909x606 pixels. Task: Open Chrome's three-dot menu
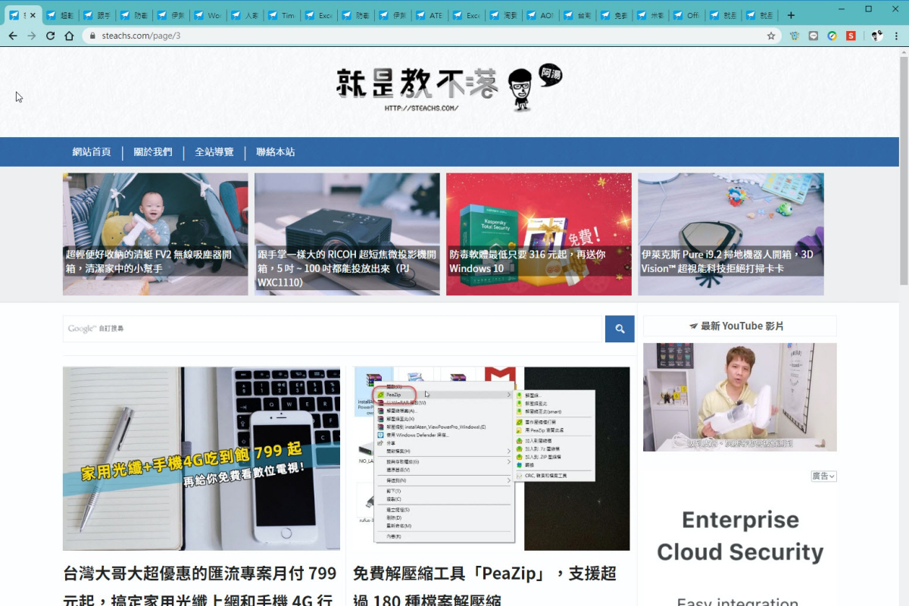tap(896, 36)
